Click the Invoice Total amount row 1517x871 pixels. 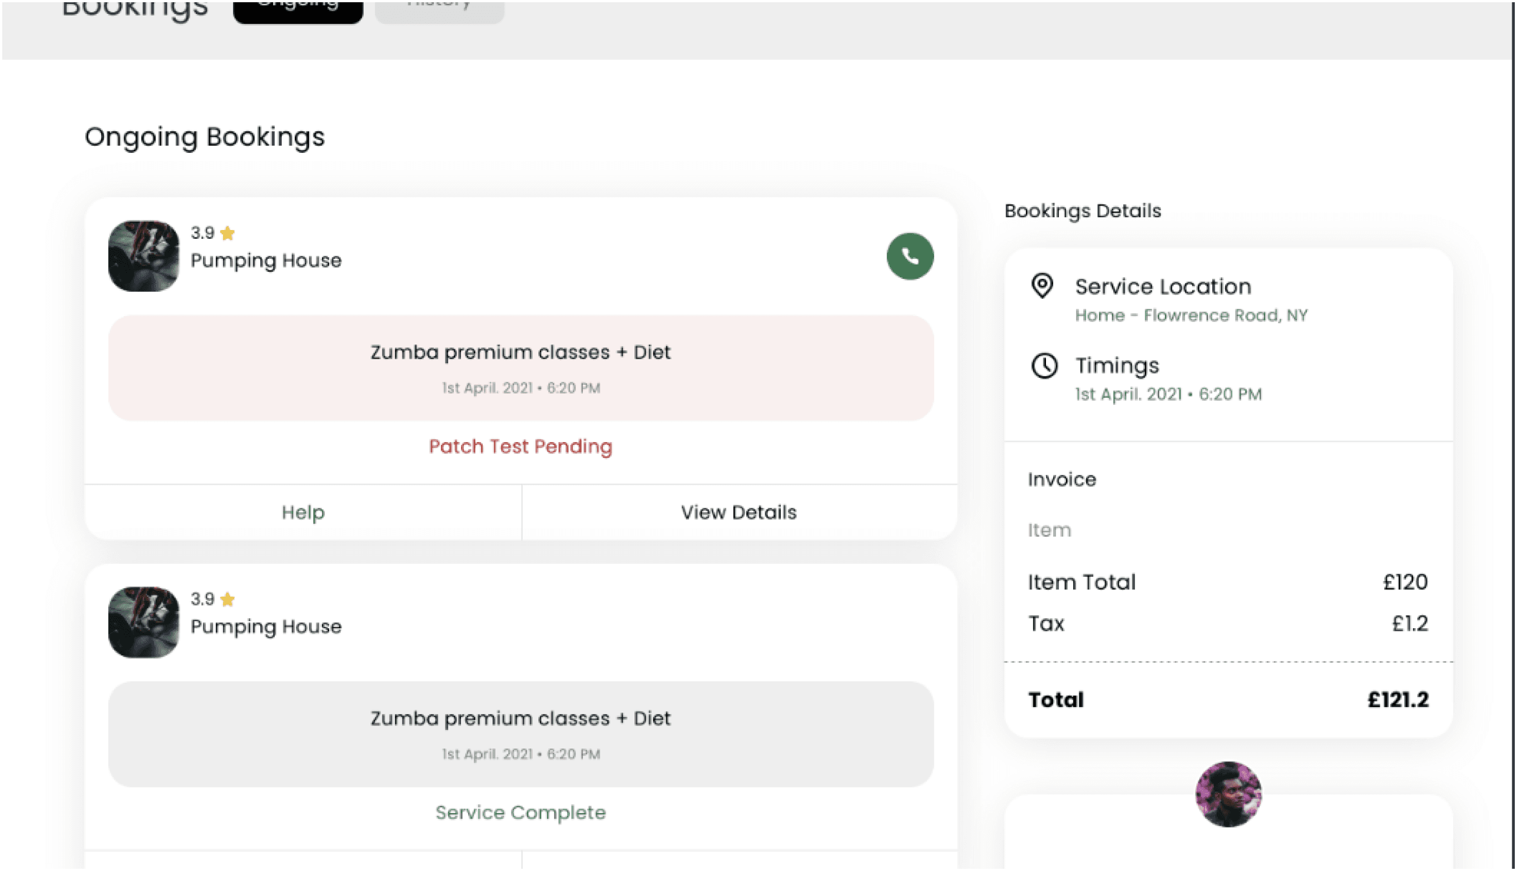point(1228,699)
